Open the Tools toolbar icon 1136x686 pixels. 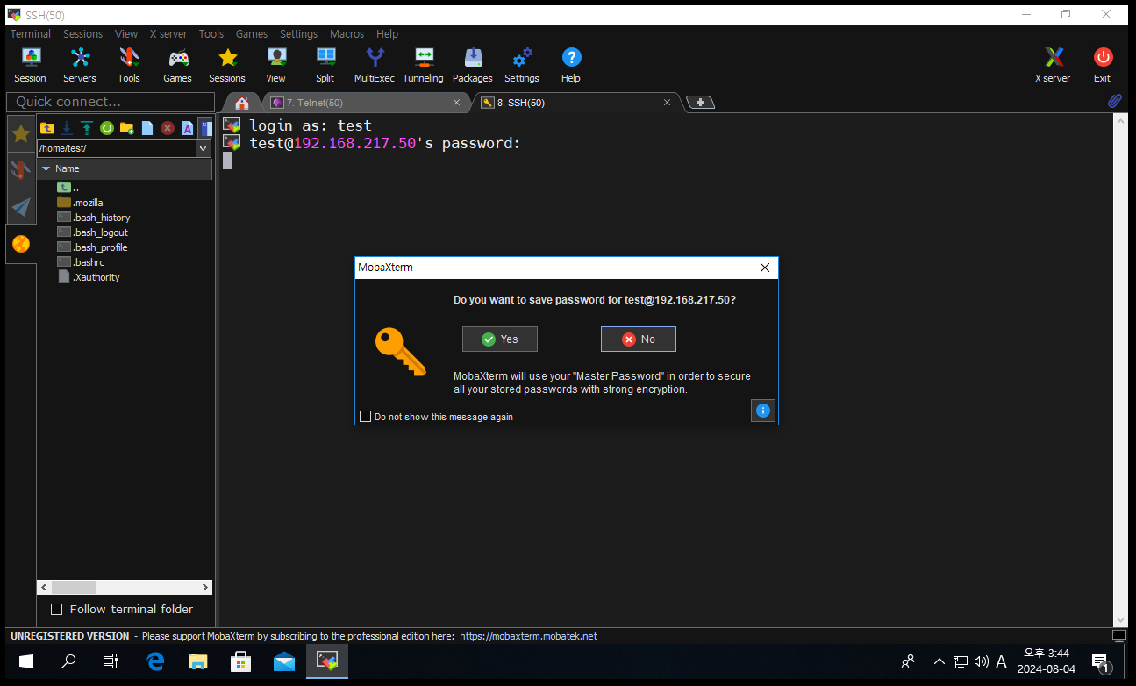click(x=129, y=66)
